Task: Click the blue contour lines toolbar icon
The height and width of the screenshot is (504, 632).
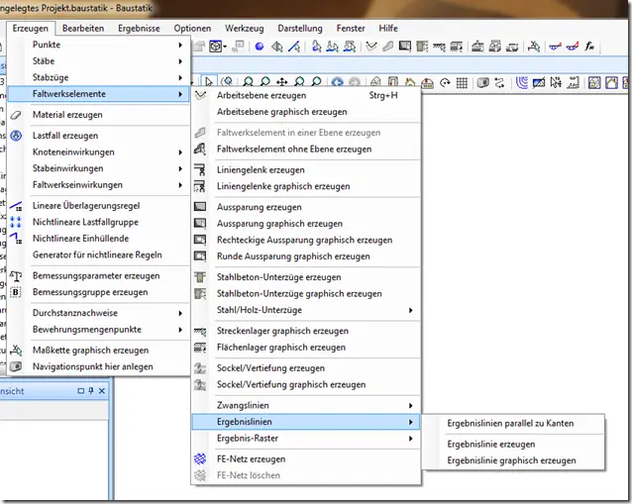Action: [522, 83]
